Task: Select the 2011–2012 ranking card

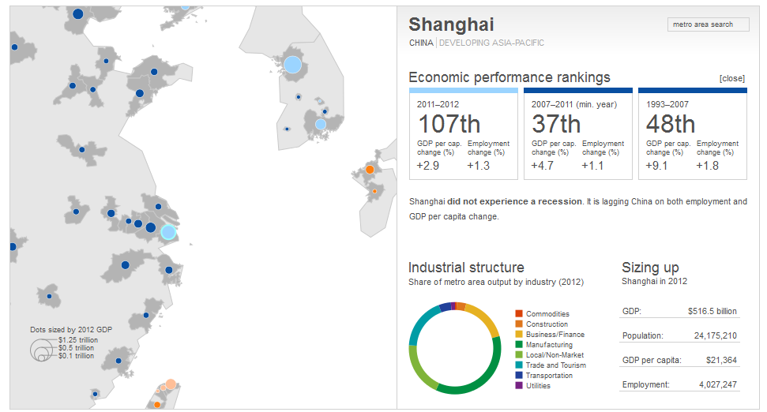Action: (x=463, y=134)
